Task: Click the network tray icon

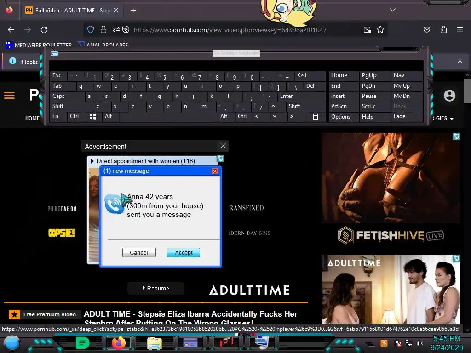Action: click(408, 343)
